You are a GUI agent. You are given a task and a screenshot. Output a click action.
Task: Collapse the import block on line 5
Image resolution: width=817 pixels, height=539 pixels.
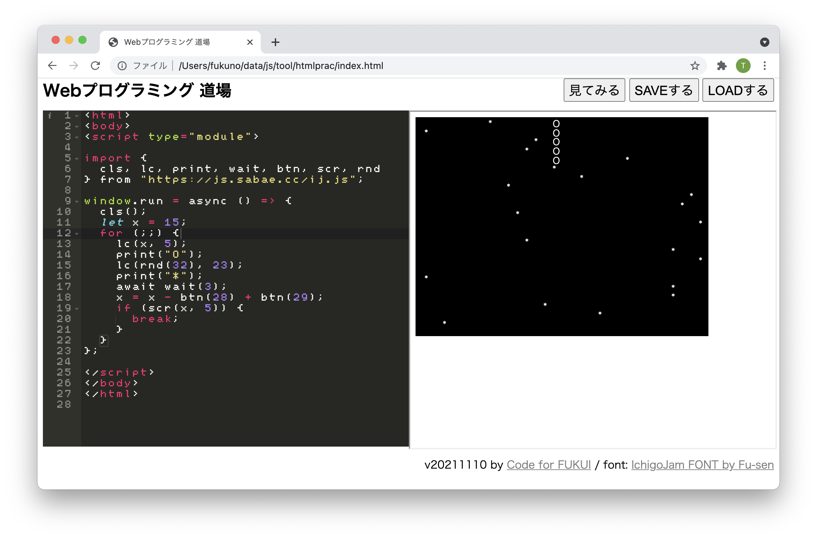point(77,159)
